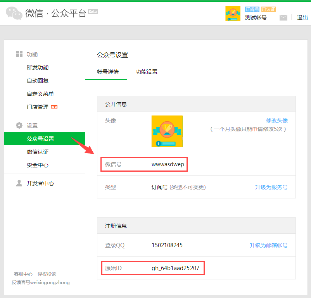The height and width of the screenshot is (298, 311).
Task: Click 升级为服务号 link
Action: tap(271, 187)
